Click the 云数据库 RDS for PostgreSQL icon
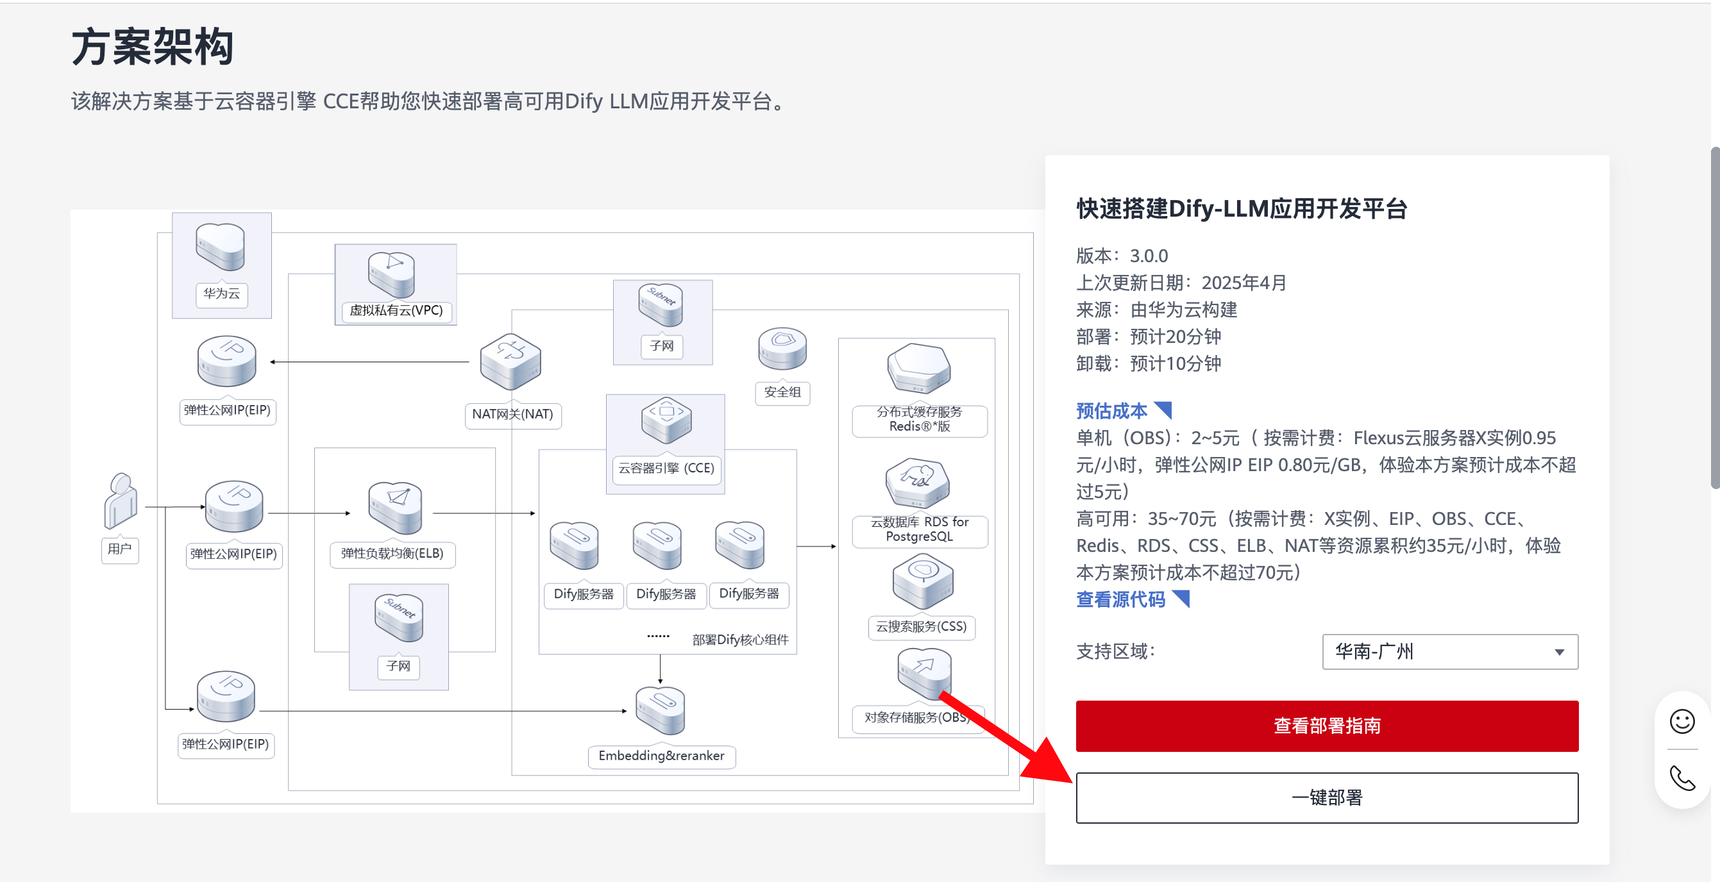The height and width of the screenshot is (882, 1720). pos(918,483)
